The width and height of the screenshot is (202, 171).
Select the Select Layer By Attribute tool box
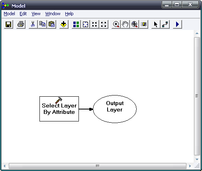[59, 109]
